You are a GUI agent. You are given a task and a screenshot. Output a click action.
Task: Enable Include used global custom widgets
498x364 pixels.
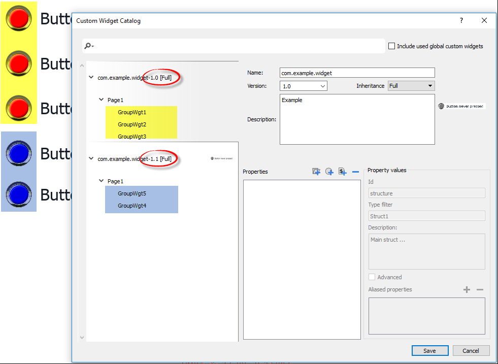[x=391, y=46]
